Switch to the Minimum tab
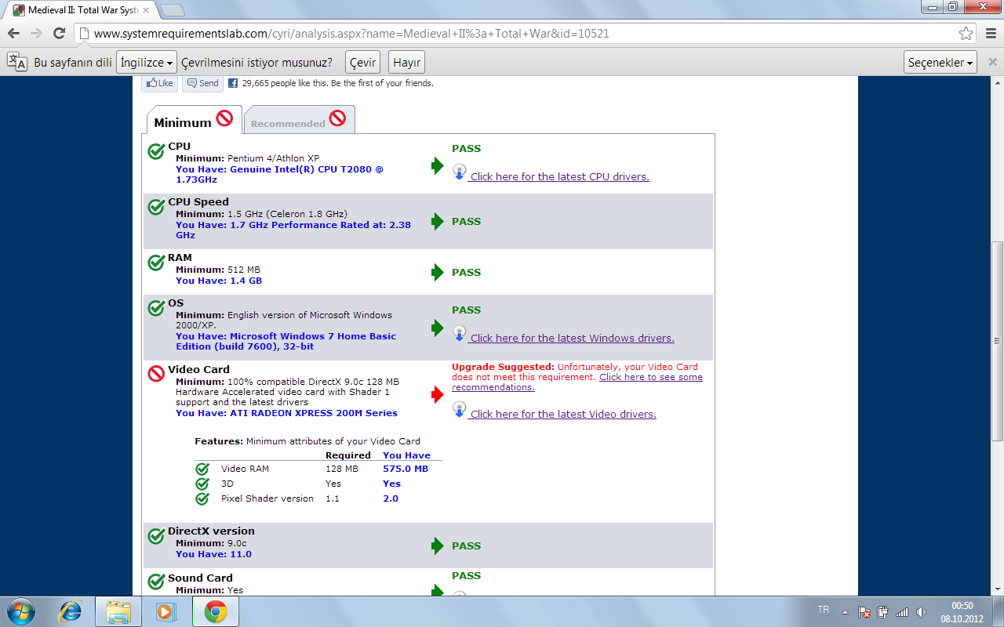The image size is (1004, 627). [194, 120]
